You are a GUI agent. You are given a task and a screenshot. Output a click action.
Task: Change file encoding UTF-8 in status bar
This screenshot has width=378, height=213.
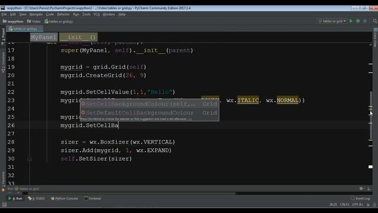click(357, 205)
